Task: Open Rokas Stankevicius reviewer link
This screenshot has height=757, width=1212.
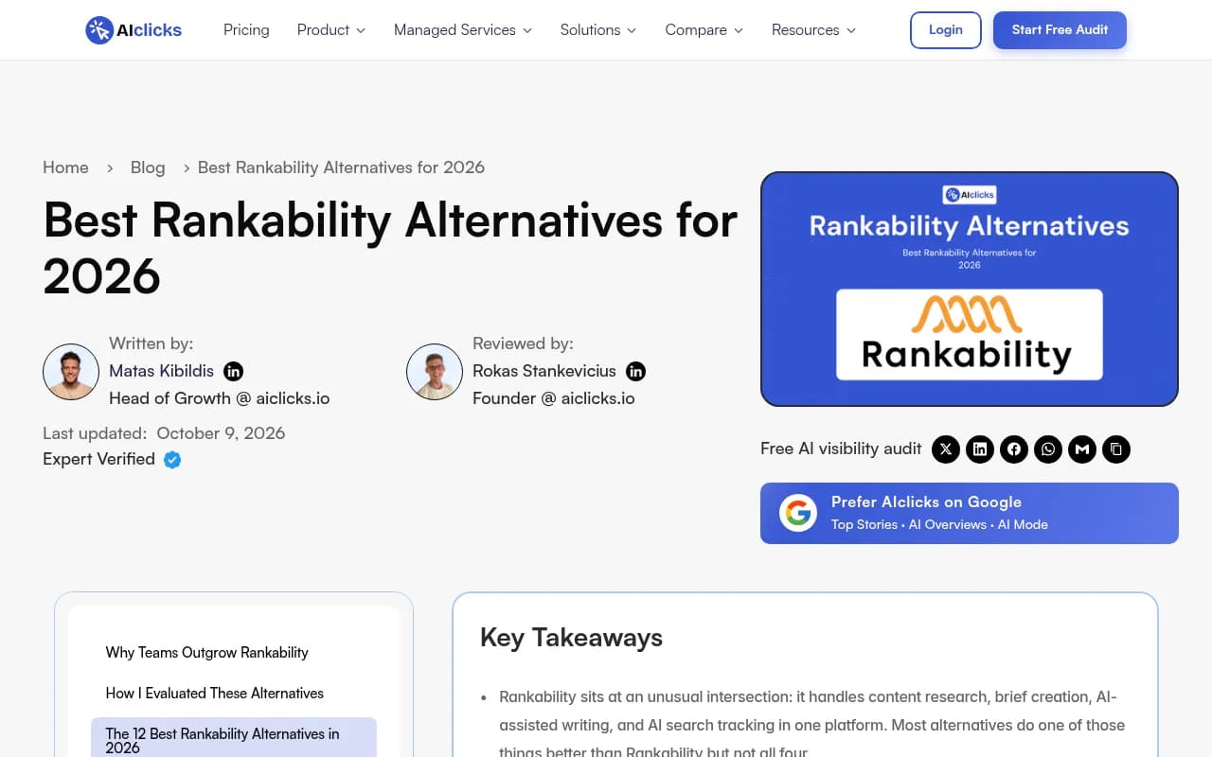Action: click(544, 371)
